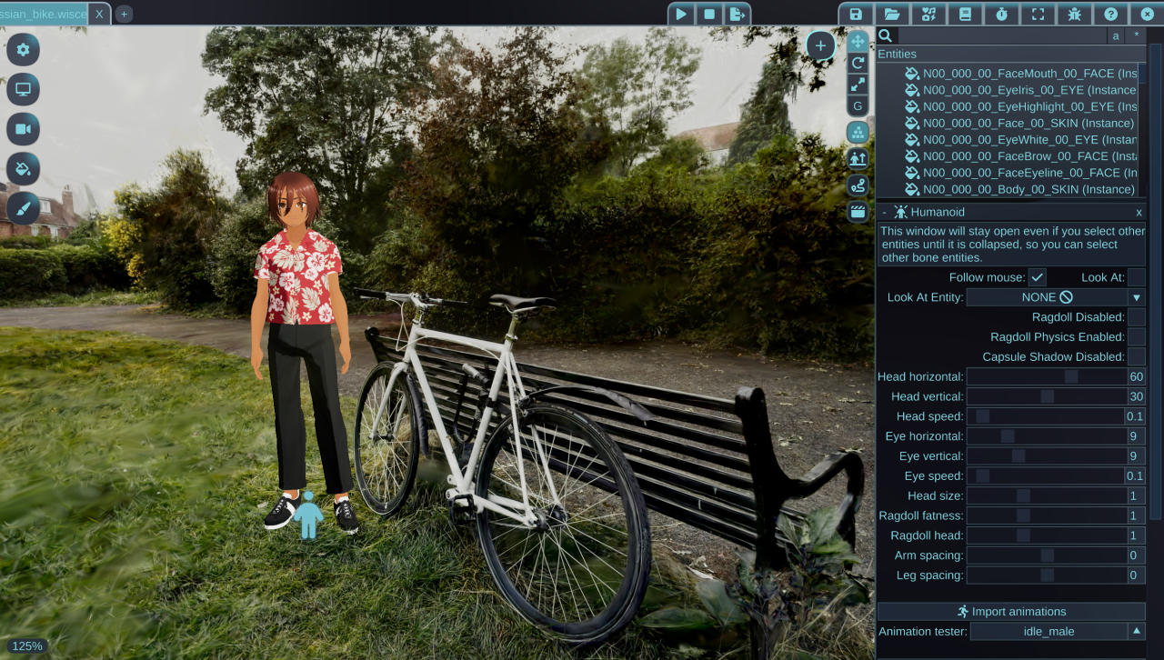Click the save scene disk icon
The image size is (1164, 660).
pos(855,14)
